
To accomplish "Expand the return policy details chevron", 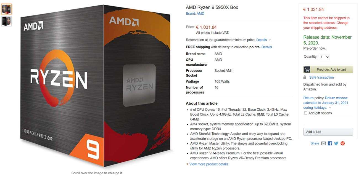I will [x=330, y=108].
